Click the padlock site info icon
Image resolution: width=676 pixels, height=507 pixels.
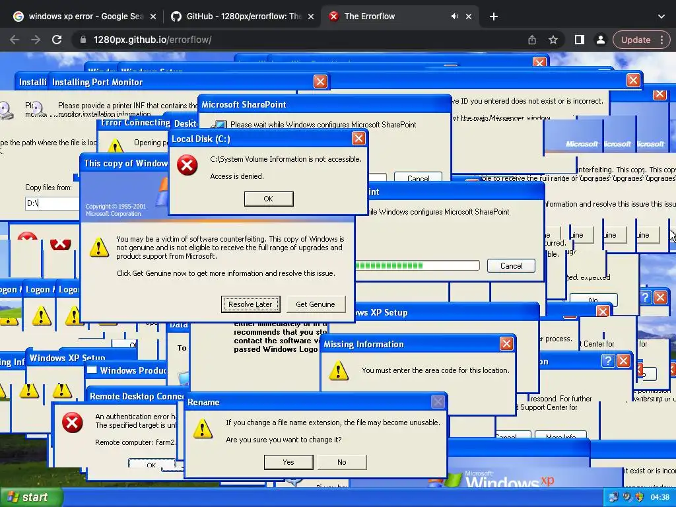tap(83, 40)
